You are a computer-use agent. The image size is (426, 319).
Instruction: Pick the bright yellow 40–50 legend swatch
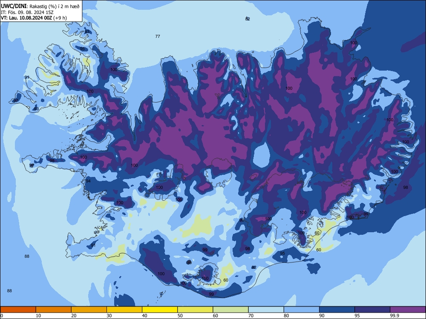tap(160, 310)
